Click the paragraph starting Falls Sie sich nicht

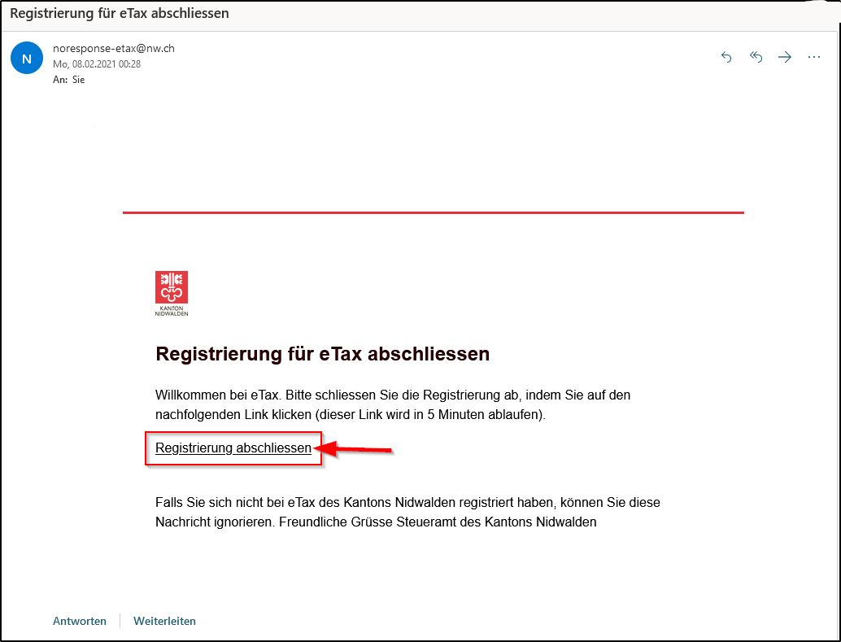tap(407, 512)
